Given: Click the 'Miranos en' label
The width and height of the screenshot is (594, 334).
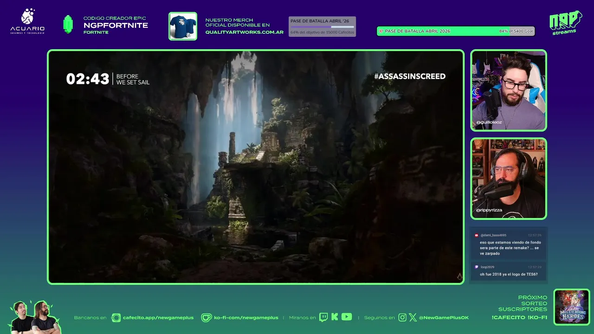Looking at the screenshot, I should click(302, 318).
